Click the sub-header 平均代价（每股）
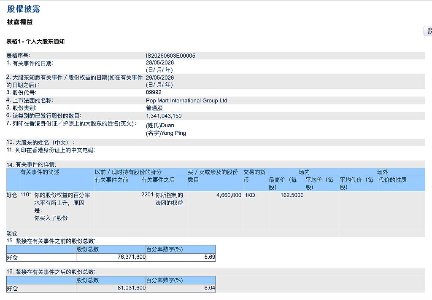 [356, 184]
